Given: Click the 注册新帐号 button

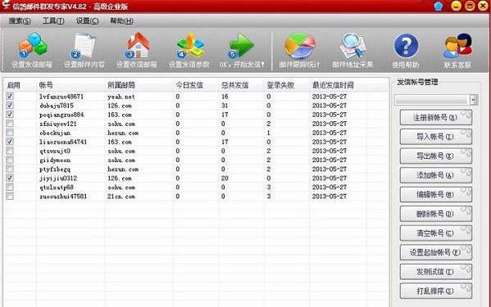Looking at the screenshot, I should click(435, 118).
